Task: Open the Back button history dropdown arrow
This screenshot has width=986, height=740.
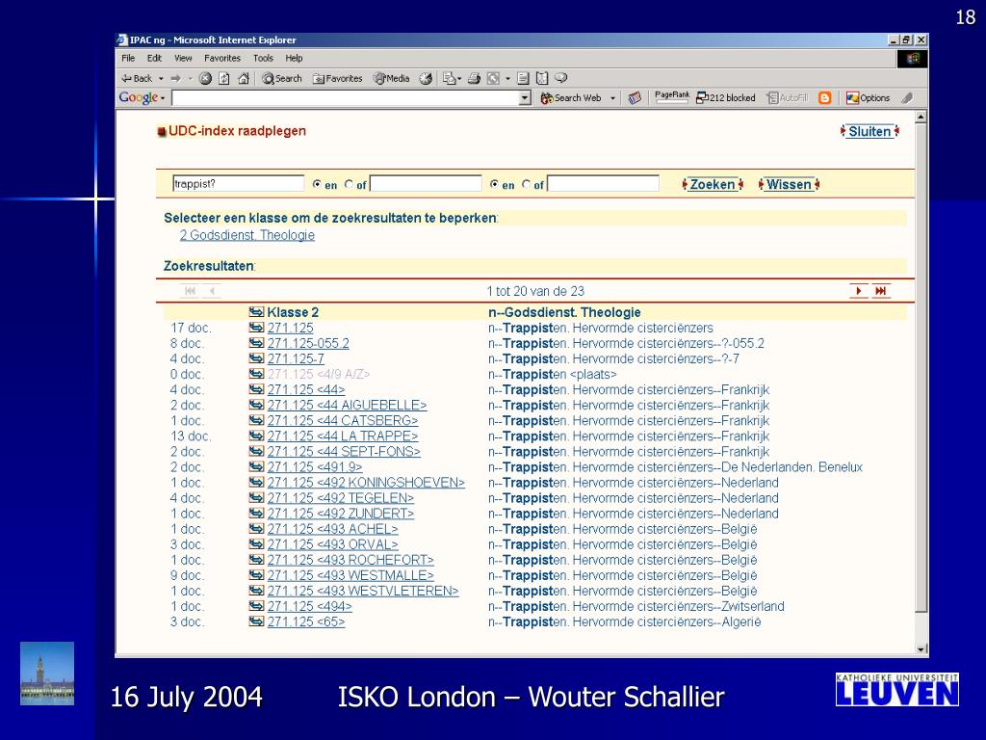Action: 161,79
